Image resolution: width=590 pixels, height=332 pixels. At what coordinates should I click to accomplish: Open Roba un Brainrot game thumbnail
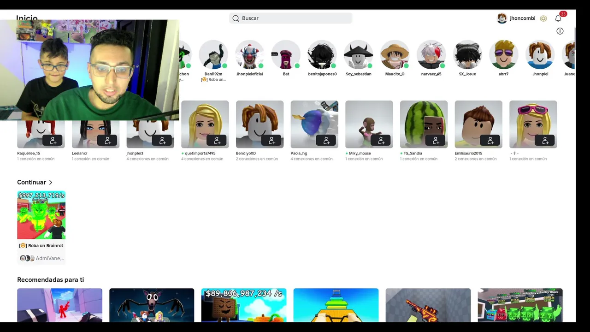point(41,215)
